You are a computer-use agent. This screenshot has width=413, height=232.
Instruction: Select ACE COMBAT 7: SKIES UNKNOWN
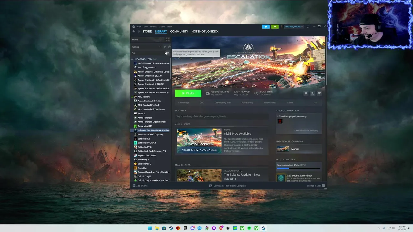pos(151,63)
